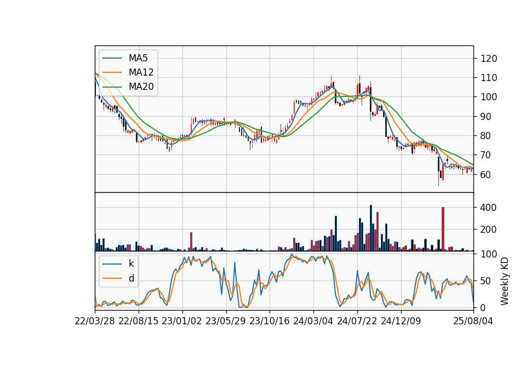Click the 90 price axis label
526x378 pixels.
point(486,117)
